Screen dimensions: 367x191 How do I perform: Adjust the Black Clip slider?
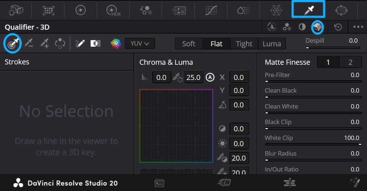313,128
